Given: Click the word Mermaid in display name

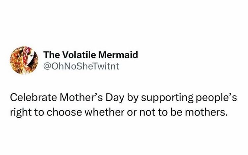Looking at the screenshot, I should coord(118,55).
